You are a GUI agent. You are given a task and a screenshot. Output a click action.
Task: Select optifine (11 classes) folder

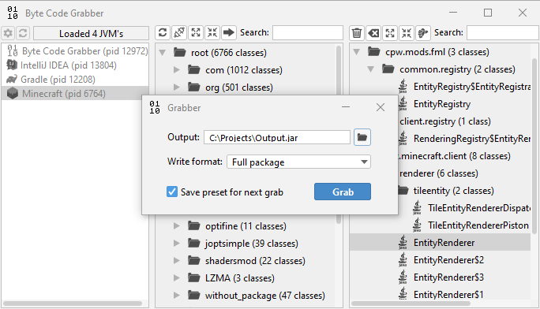pyautogui.click(x=237, y=225)
